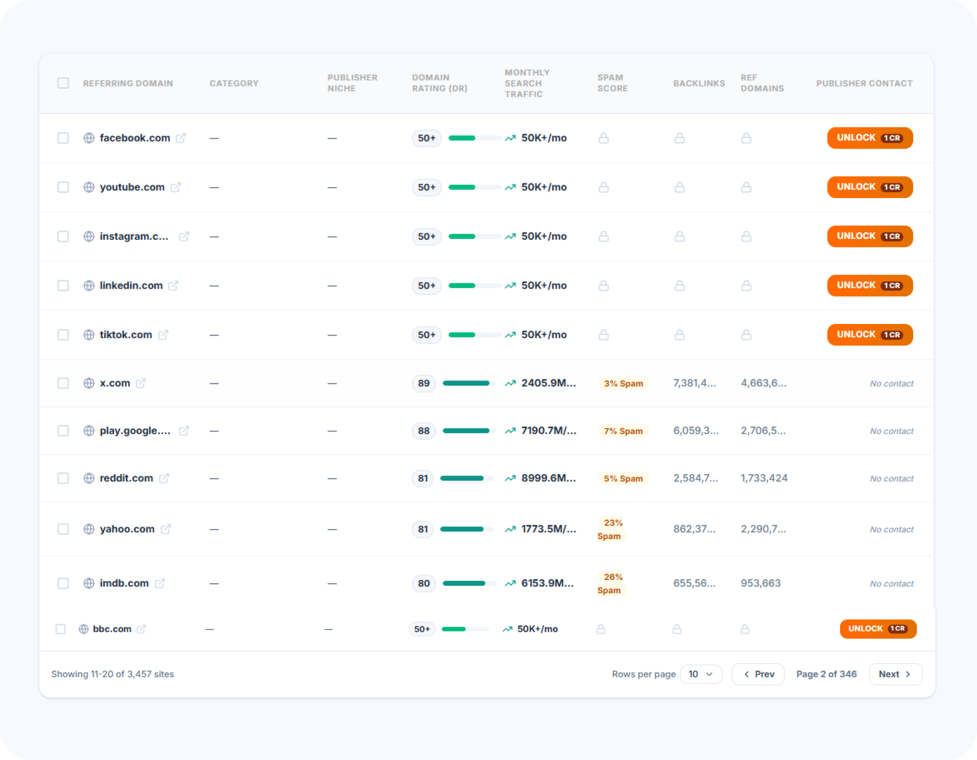Click 'Page 2 of 346' text
Screen dimensions: 977x760
(x=826, y=674)
